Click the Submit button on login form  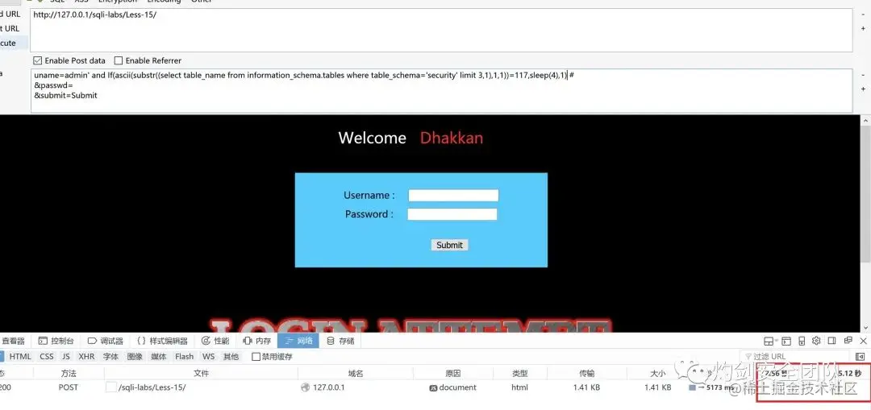pyautogui.click(x=449, y=245)
